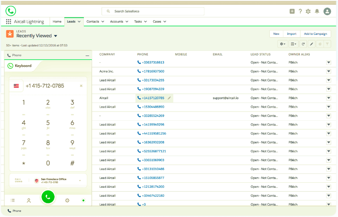Open phone link +441519581256
Viewport: 338px width, 217px height.
(154, 134)
